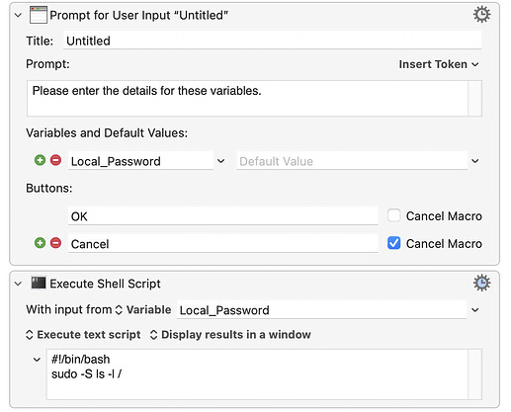Collapse the Execute Shell Script action
This screenshot has width=511, height=412.
tap(19, 284)
